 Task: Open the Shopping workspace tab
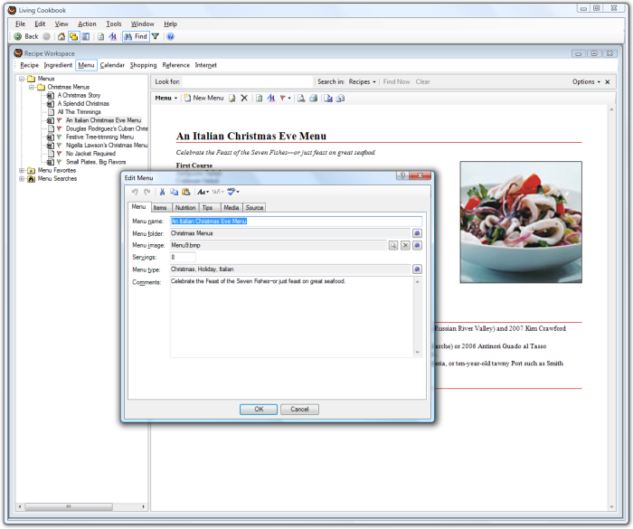coord(143,65)
